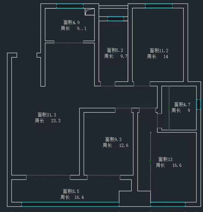Click the "面积8.5" balcony area label
Screen dimensions: 203x212
(71, 191)
